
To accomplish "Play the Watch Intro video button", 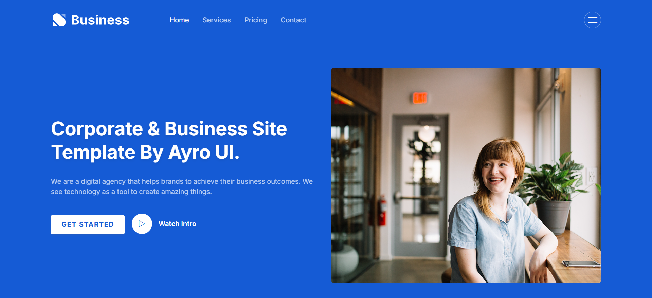I will (142, 224).
